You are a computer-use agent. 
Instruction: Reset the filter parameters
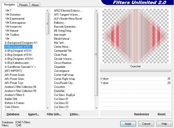pos(161,114)
